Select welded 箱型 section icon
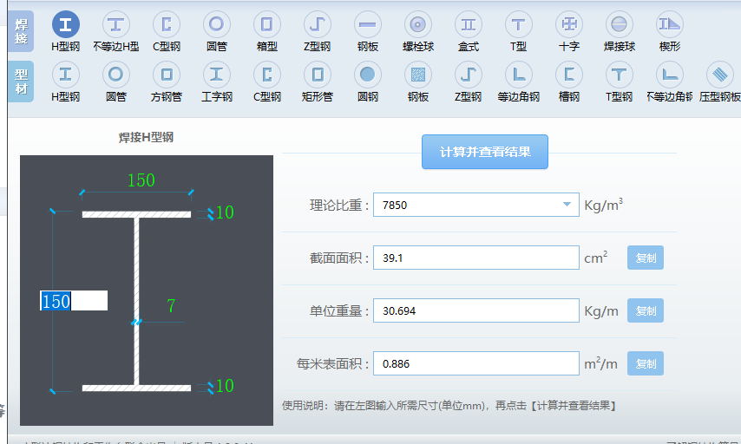This screenshot has height=444, width=741. click(x=267, y=24)
